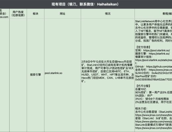Open the www.qianba.com news link
Screen dimensions: 172x132
coord(153,121)
